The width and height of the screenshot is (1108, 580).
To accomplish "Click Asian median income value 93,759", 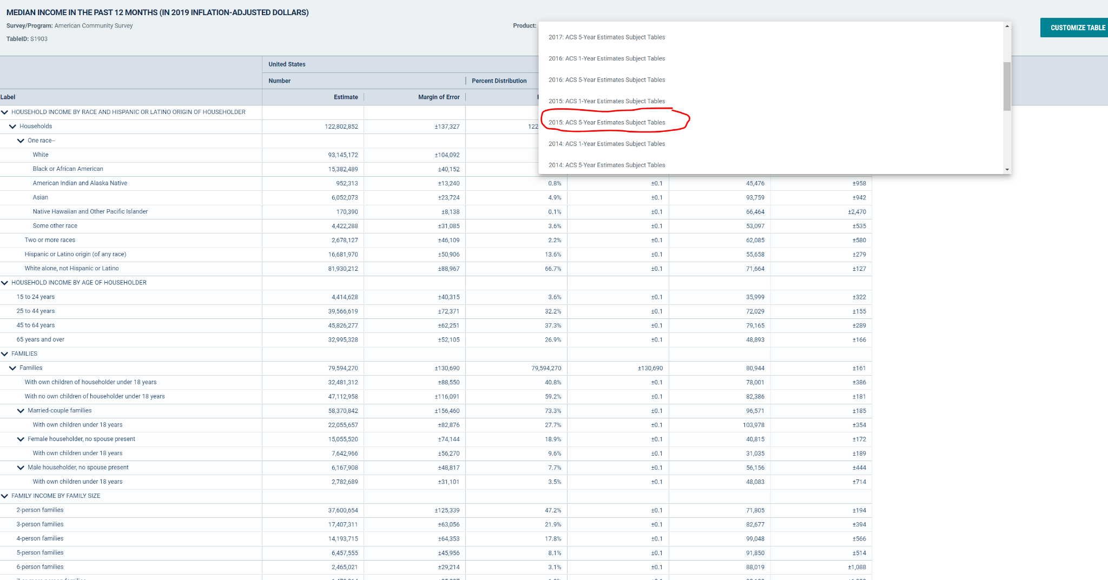I will click(x=755, y=198).
